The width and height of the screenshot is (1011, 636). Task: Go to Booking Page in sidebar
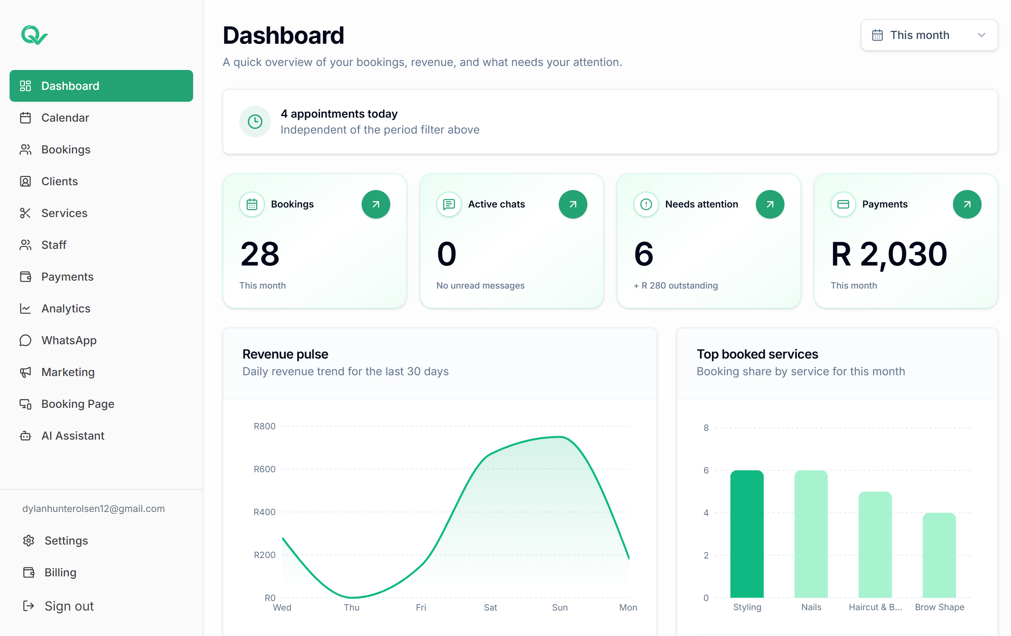(101, 404)
